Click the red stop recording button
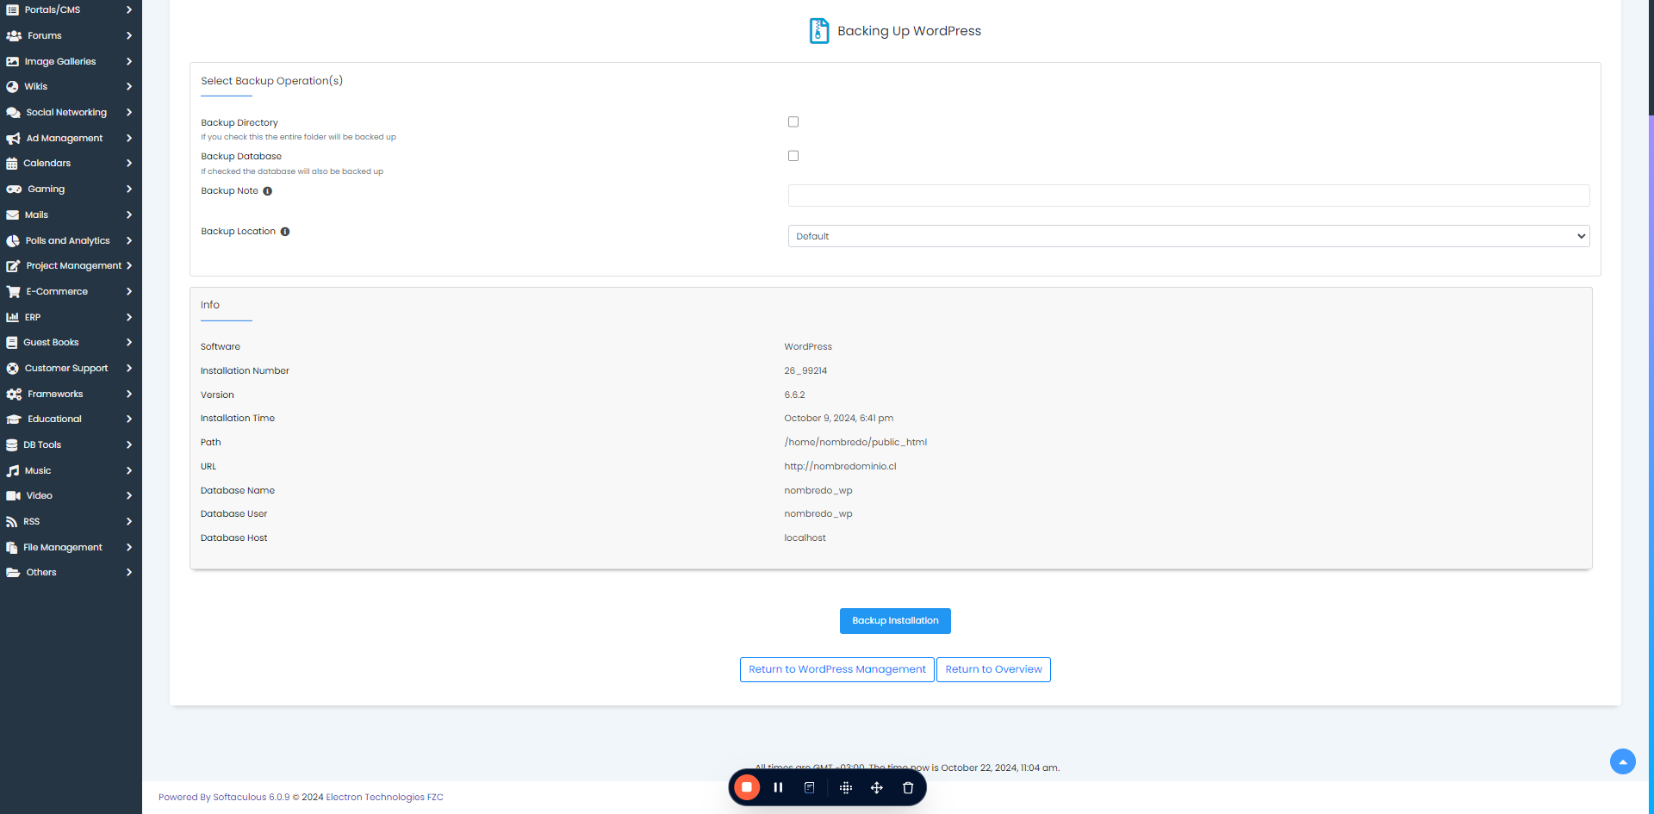Viewport: 1654px width, 814px height. pyautogui.click(x=747, y=787)
